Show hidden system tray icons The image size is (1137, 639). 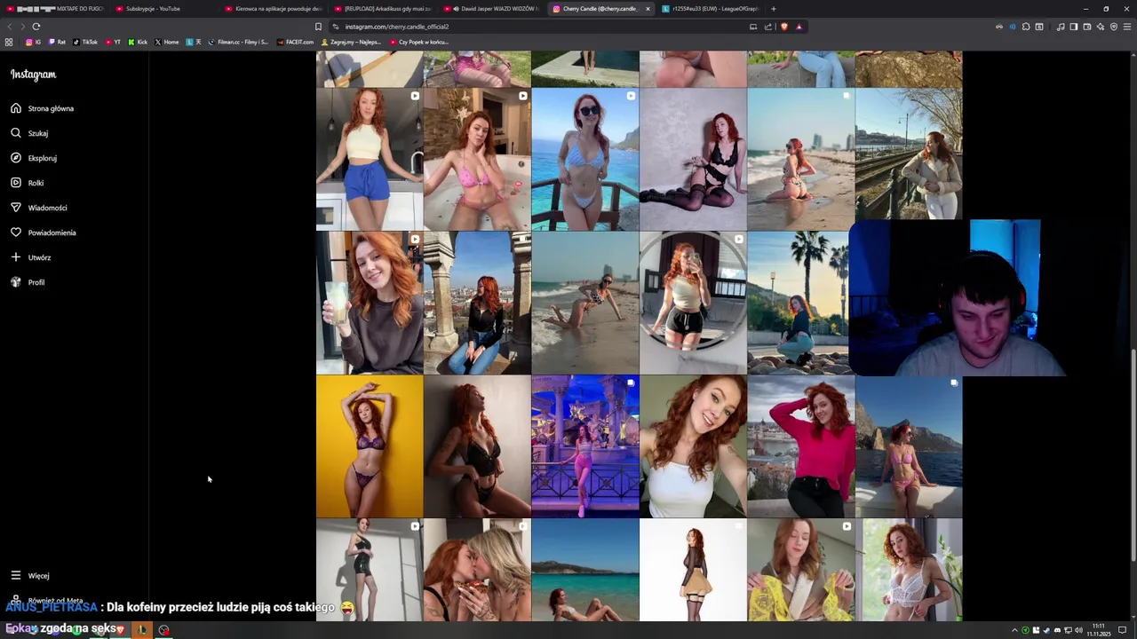pyautogui.click(x=1014, y=630)
